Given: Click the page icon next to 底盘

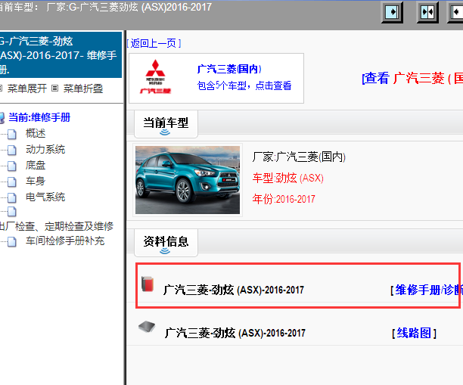Looking at the screenshot, I should 12,166.
